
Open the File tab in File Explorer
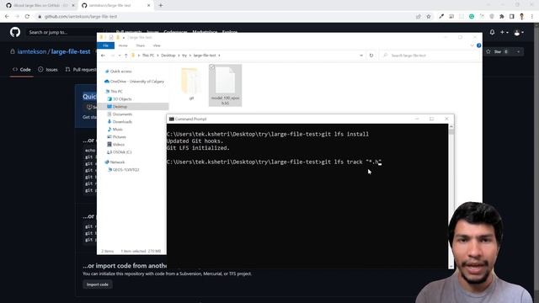pos(106,45)
